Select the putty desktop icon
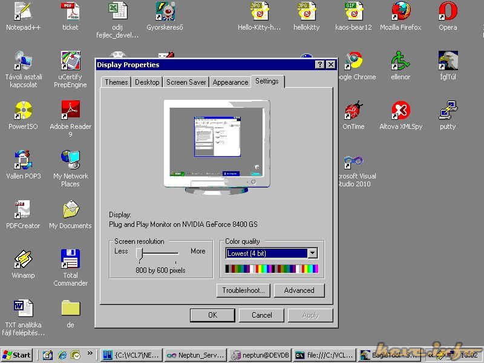This screenshot has height=363, width=484. coord(448,111)
